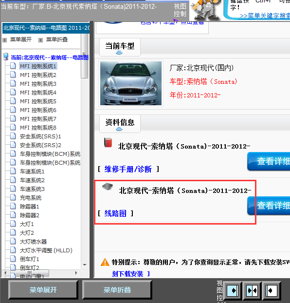This screenshot has height=303, width=290.
Task: Click 查看详细 button for 线路图
Action: point(269,206)
